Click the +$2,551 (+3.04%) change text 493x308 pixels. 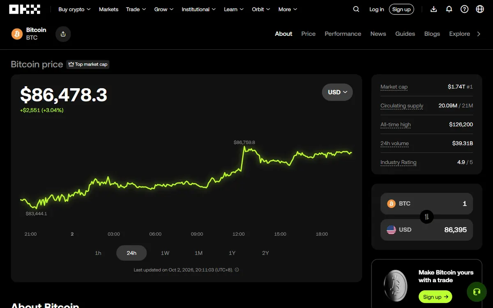(41, 110)
